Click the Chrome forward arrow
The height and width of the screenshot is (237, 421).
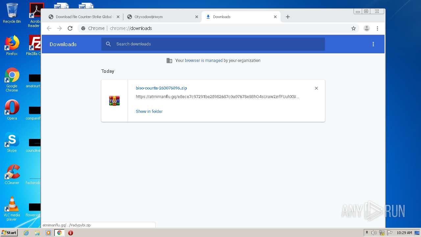click(60, 28)
